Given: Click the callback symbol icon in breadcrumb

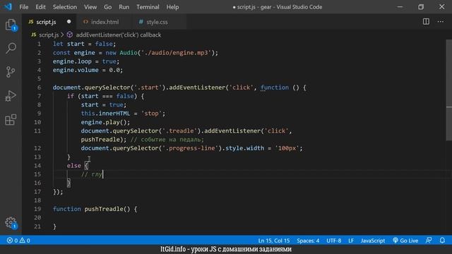Looking at the screenshot, I should tap(70, 35).
